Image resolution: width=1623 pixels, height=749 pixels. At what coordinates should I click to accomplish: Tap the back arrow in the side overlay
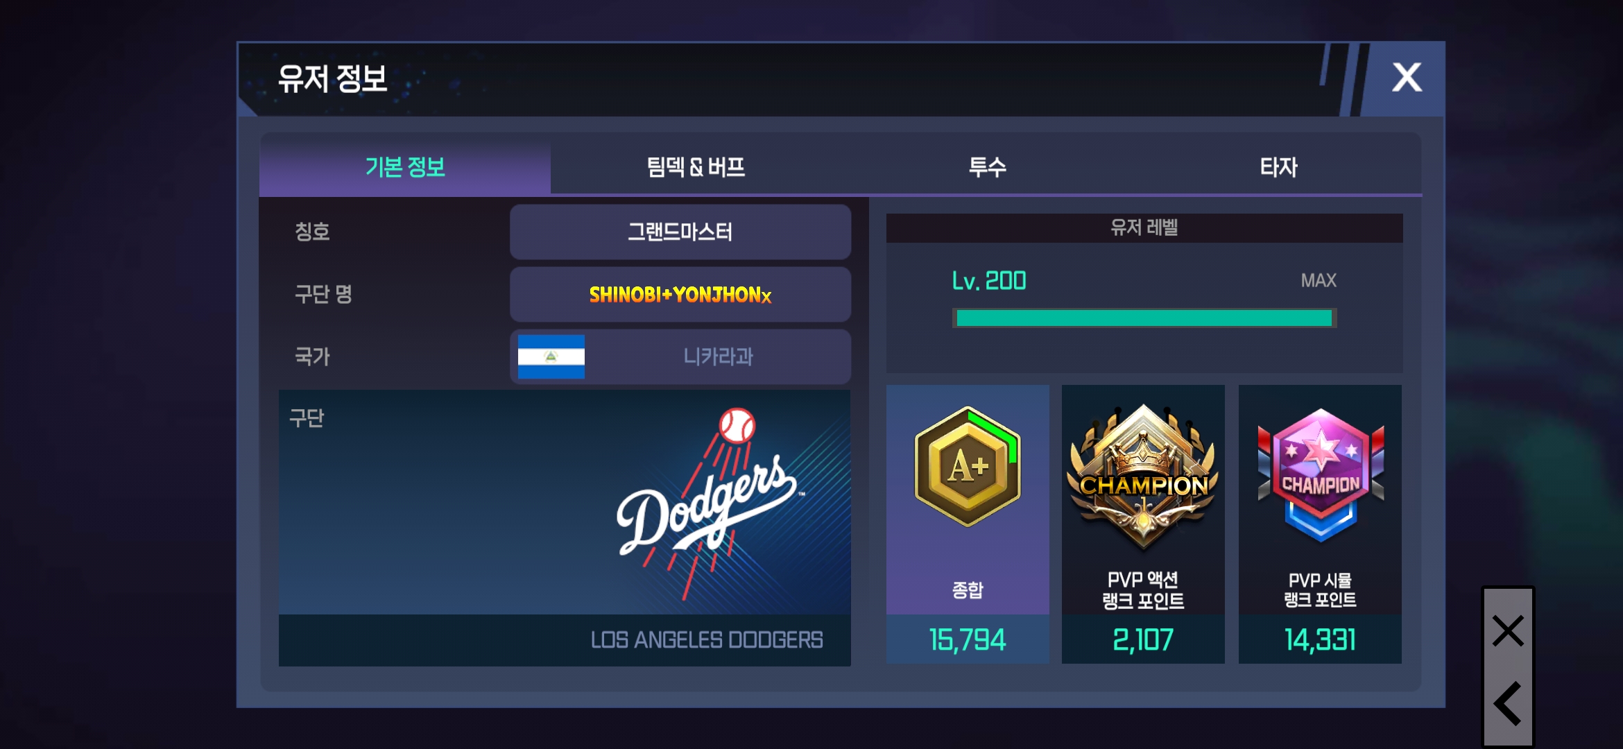tap(1508, 703)
